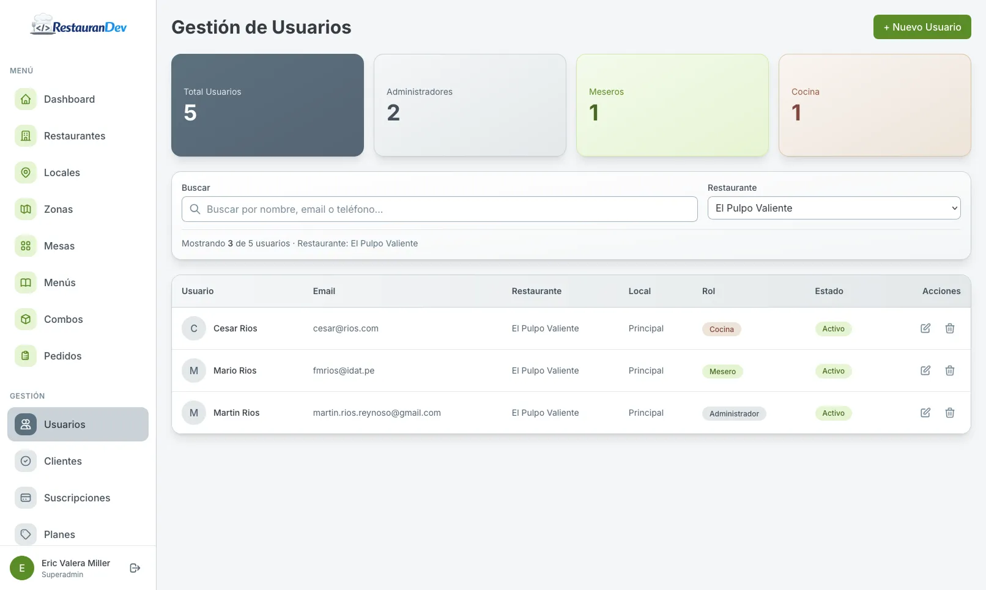Select the Usuarios menu item
This screenshot has height=590, width=986.
tap(78, 424)
